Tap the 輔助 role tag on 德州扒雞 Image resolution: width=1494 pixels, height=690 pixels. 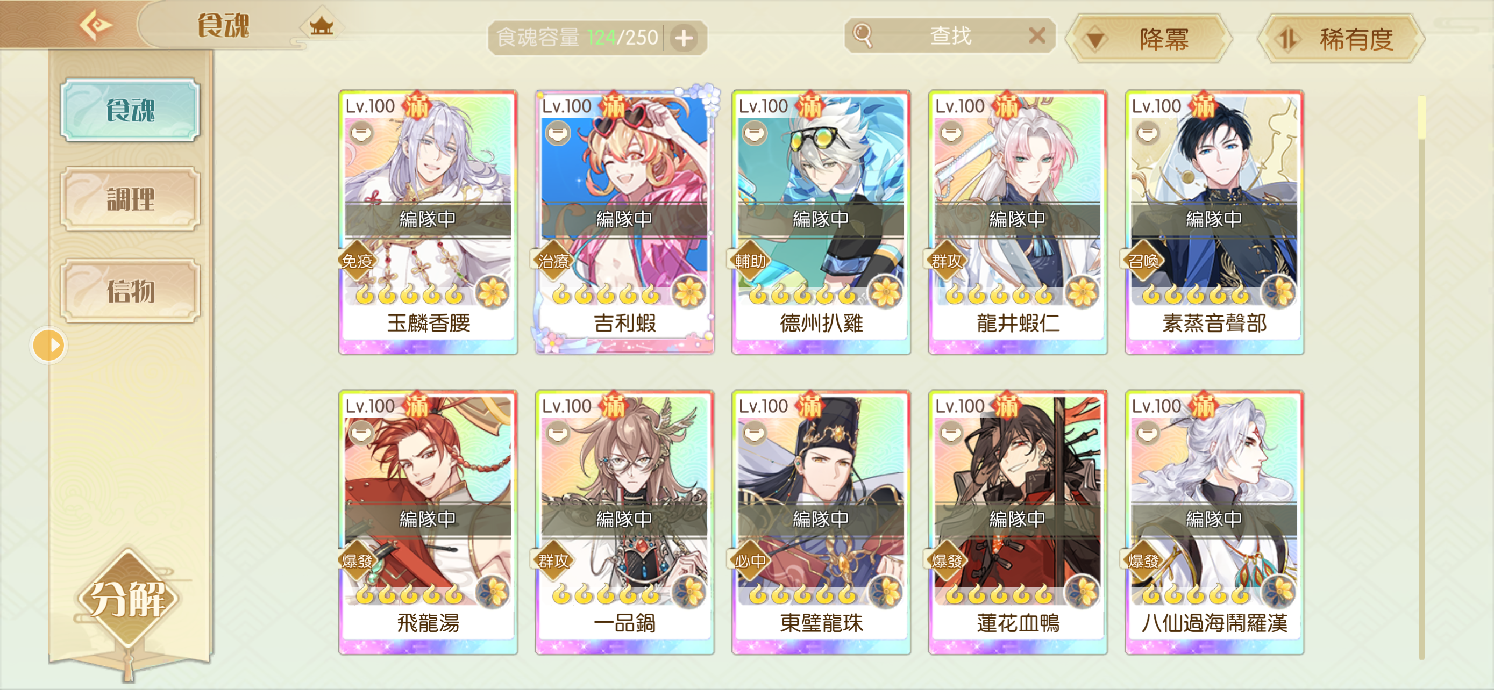[750, 261]
